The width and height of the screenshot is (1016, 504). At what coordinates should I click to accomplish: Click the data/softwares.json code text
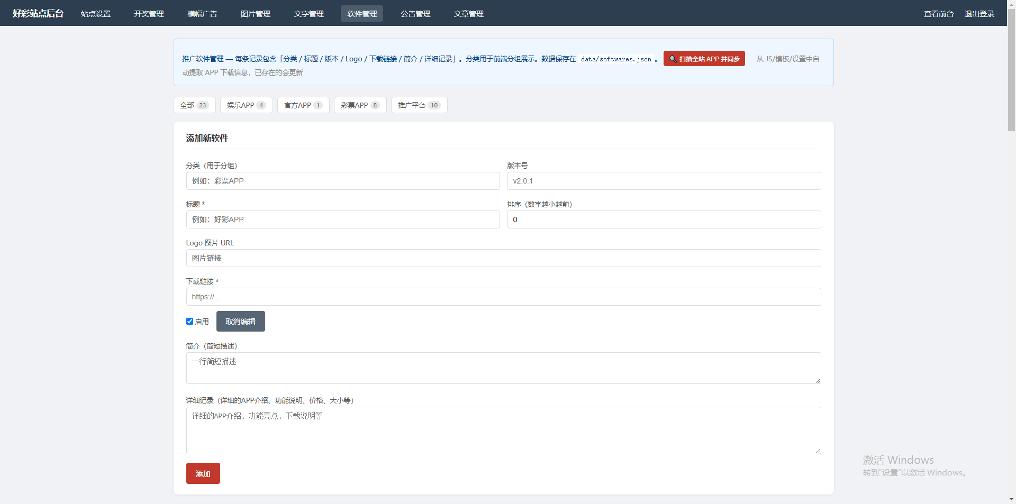[x=616, y=59]
